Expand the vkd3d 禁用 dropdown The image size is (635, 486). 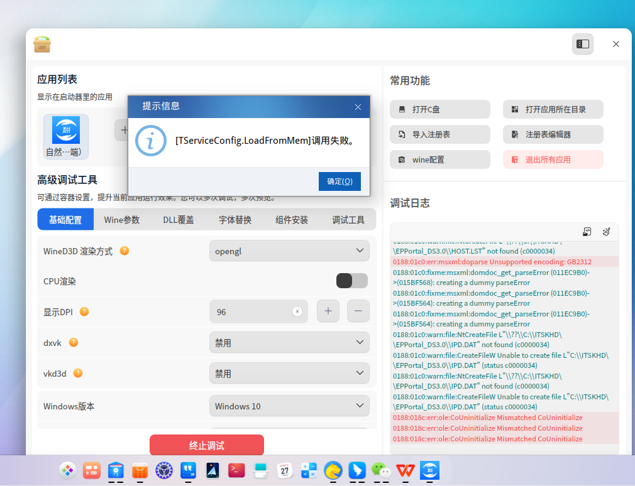coord(289,373)
